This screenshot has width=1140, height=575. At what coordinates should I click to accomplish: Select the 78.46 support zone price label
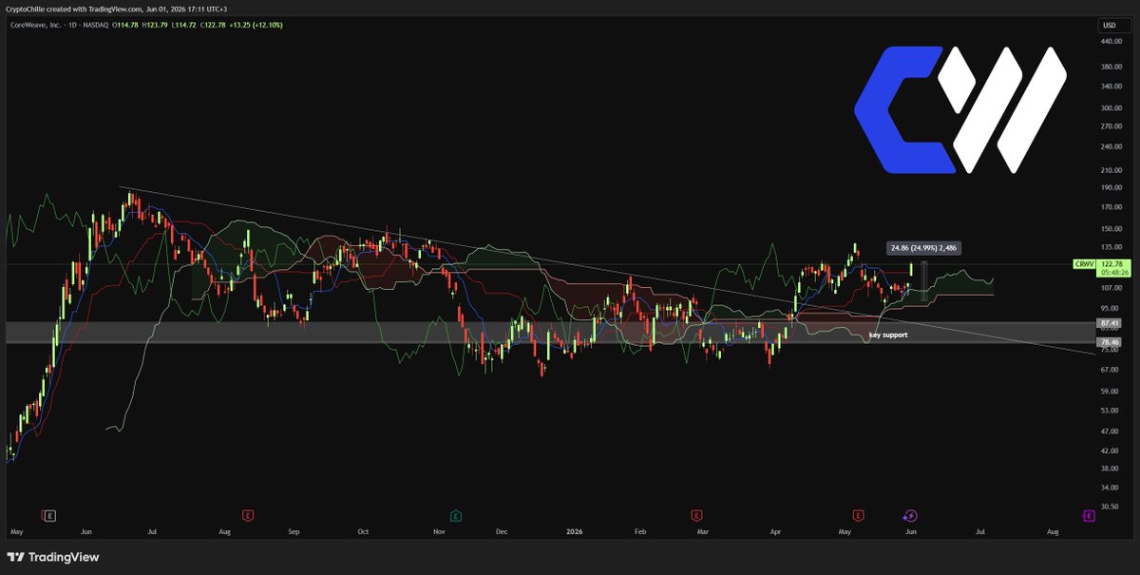point(1109,341)
